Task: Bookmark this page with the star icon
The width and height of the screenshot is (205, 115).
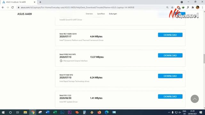Action: pyautogui.click(x=172, y=7)
